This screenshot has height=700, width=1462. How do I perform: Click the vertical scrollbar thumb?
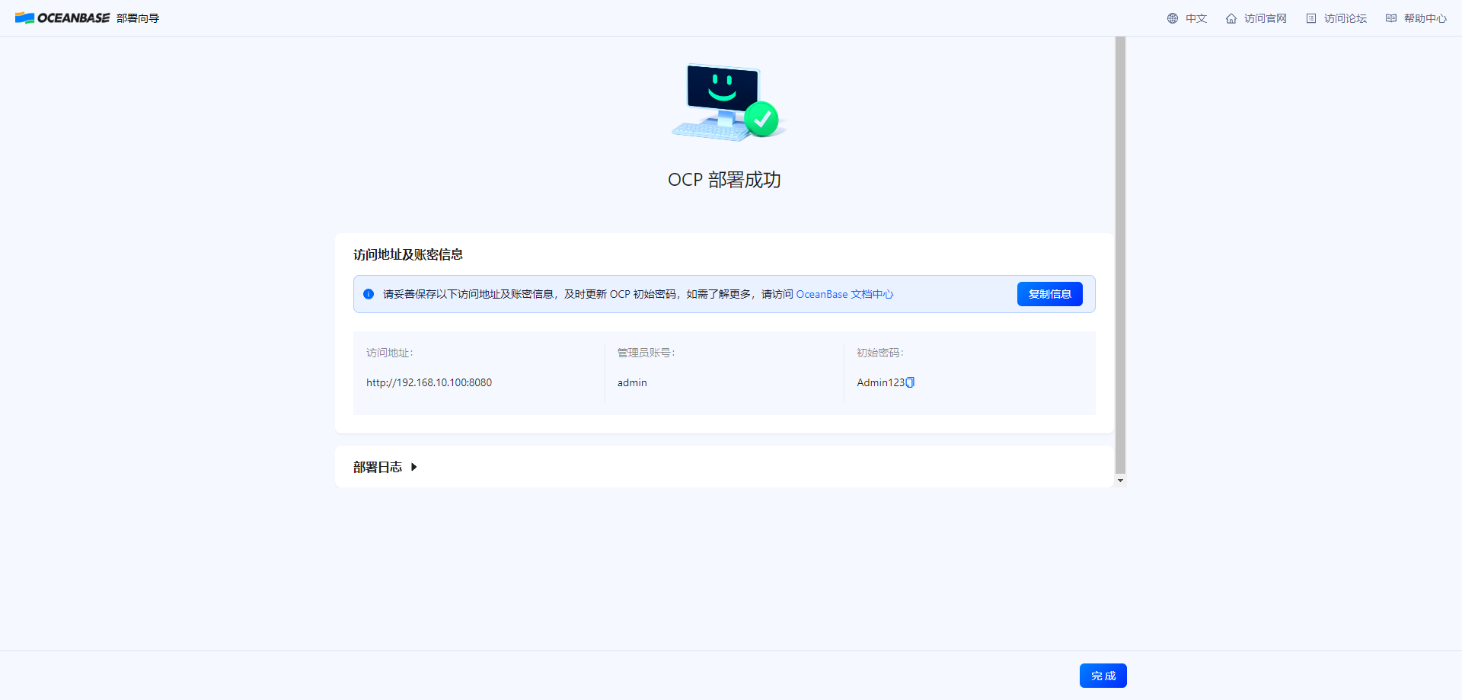1120,255
